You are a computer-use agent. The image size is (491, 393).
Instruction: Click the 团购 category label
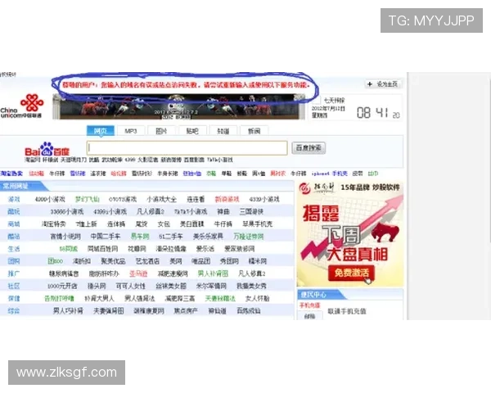point(14,261)
